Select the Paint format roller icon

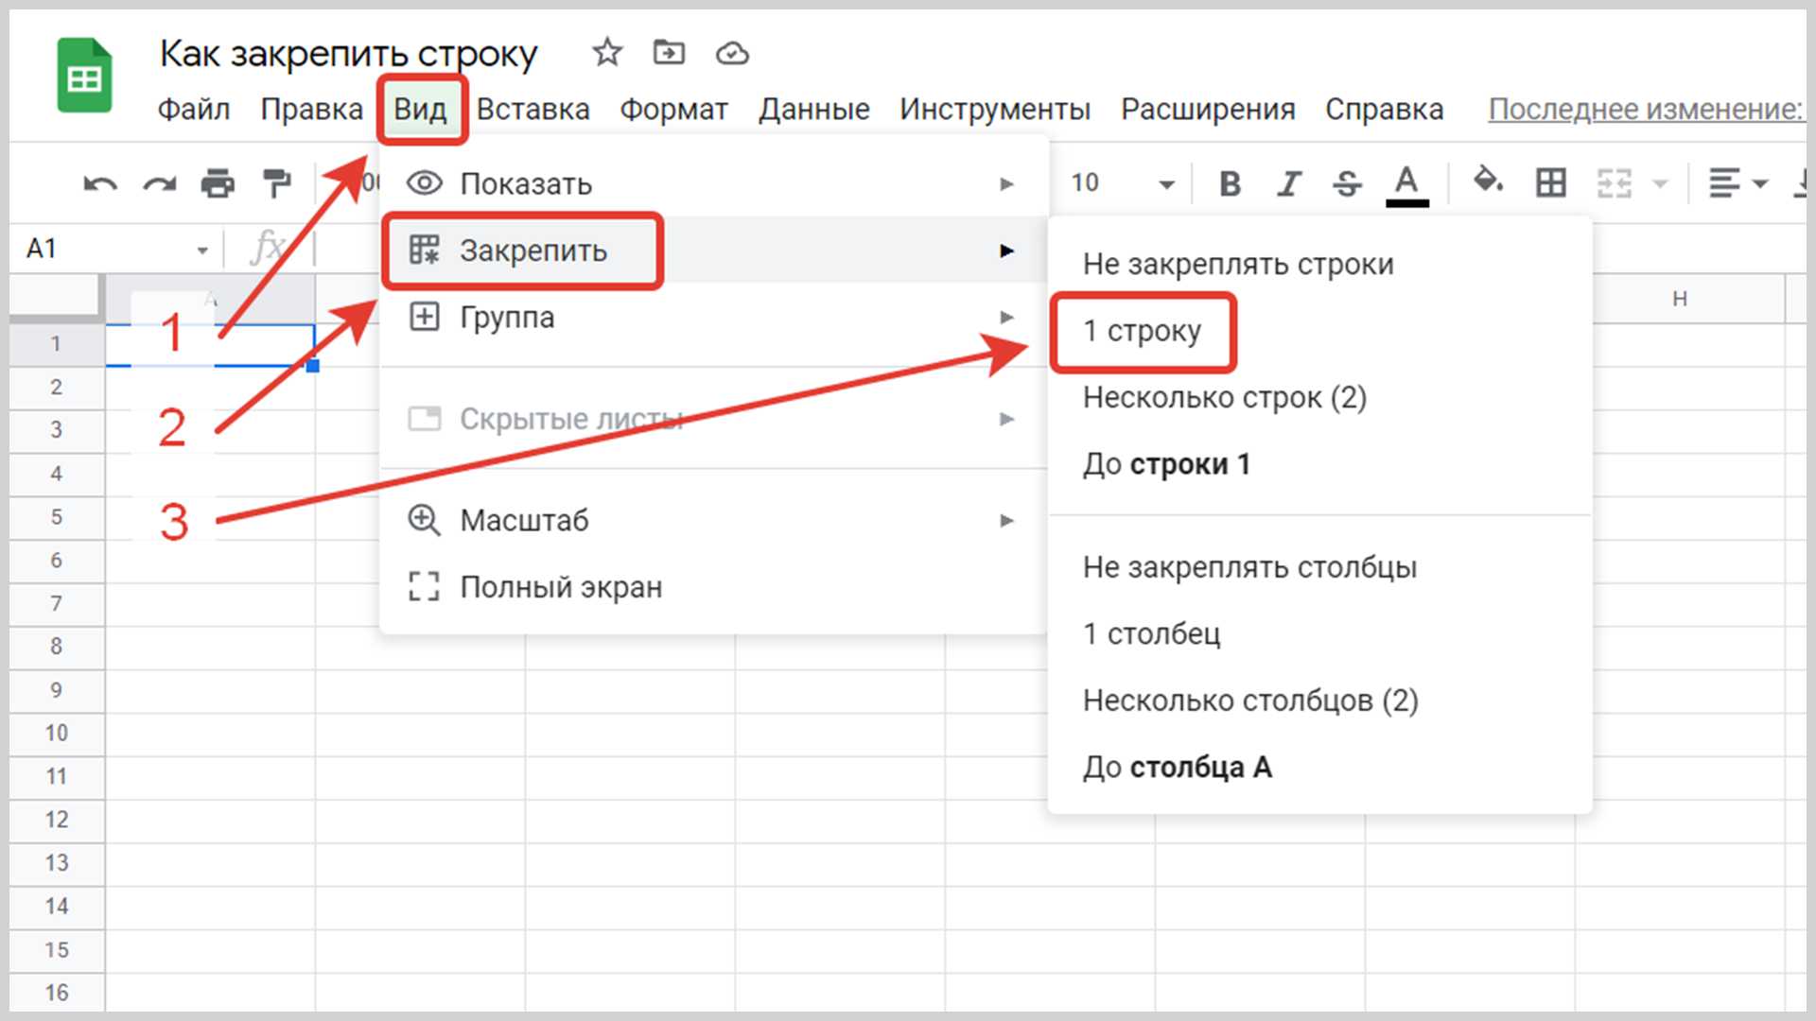pyautogui.click(x=276, y=183)
